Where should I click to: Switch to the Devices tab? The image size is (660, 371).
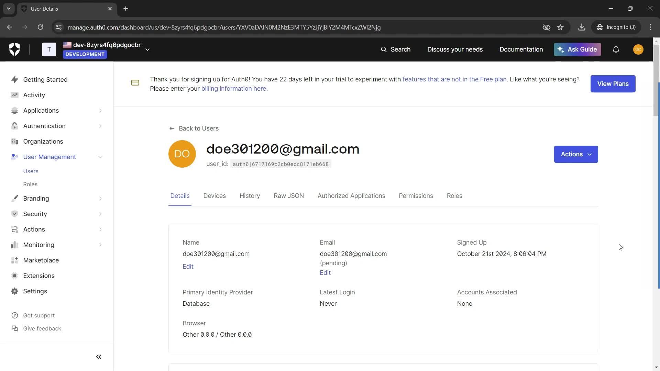pyautogui.click(x=214, y=196)
